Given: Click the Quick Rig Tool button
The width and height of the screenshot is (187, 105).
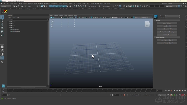Looking at the screenshot, I should [167, 35].
